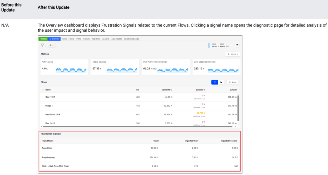Image resolution: width=328 pixels, height=175 pixels.
Task: Switch Flows to chart view
Action: pyautogui.click(x=221, y=82)
